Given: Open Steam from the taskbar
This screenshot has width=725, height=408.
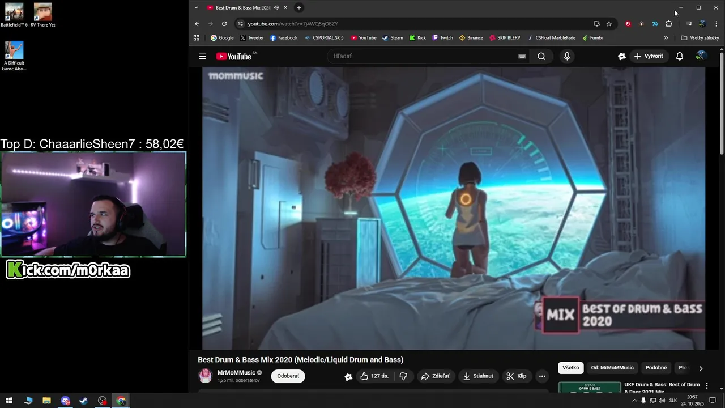Looking at the screenshot, I should point(84,401).
